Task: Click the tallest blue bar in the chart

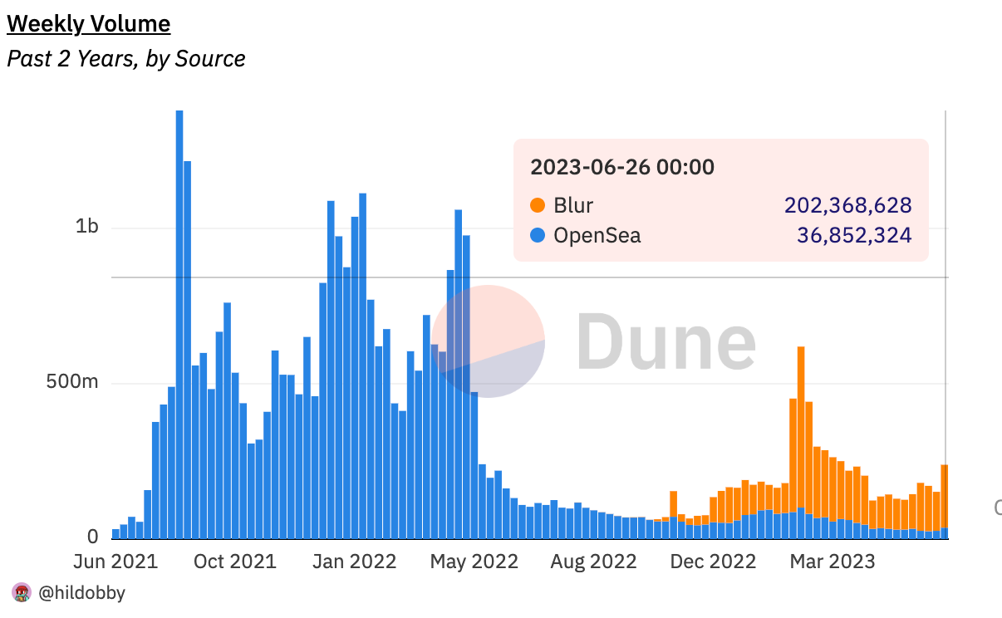Action: 179,324
